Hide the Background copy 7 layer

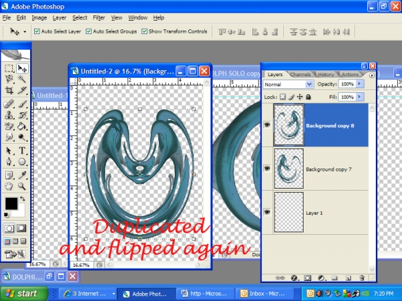click(x=267, y=168)
